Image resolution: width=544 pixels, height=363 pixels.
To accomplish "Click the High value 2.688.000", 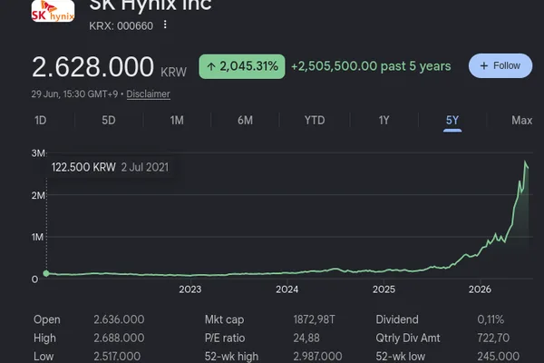I will (119, 338).
